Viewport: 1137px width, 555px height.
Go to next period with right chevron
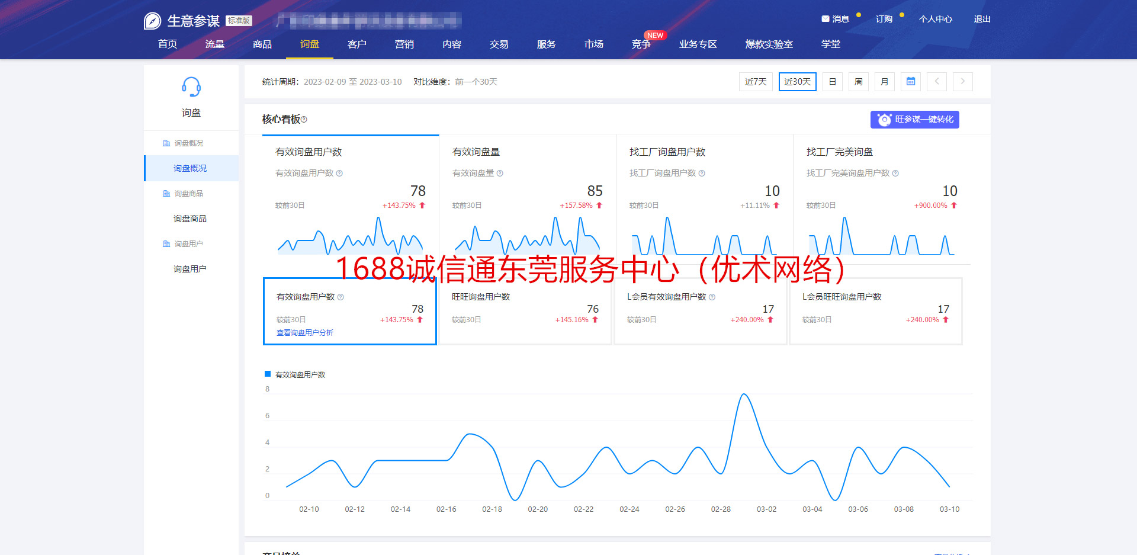[x=962, y=82]
